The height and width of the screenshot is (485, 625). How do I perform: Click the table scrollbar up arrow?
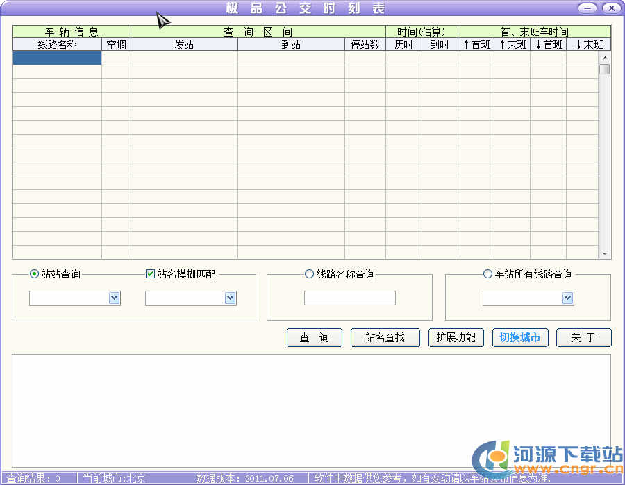[605, 58]
